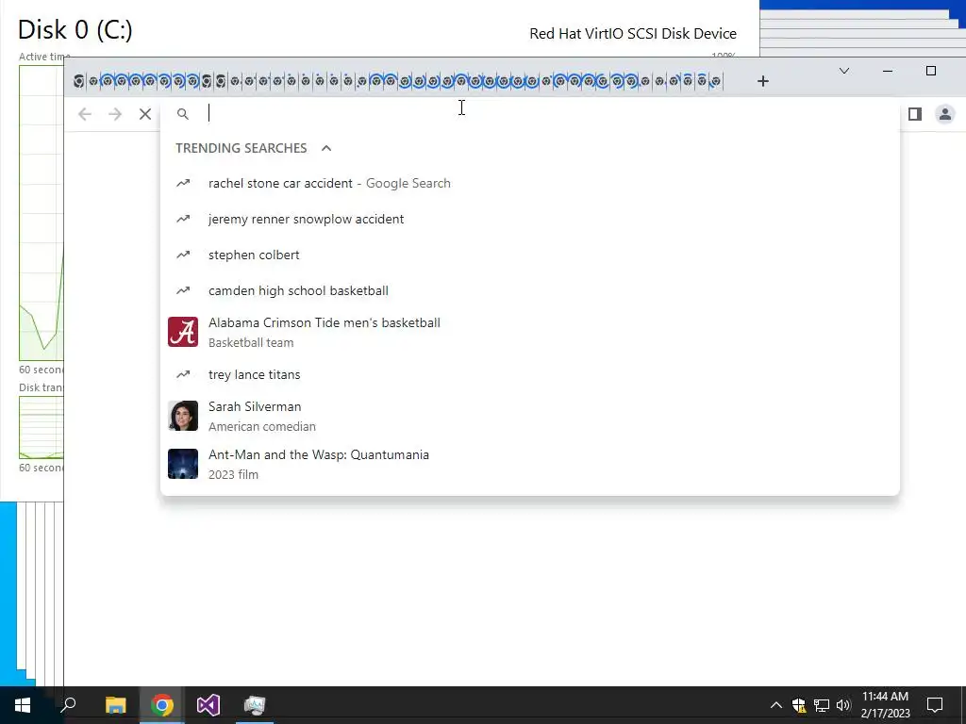Open a new Chrome tab with plus button

[762, 81]
